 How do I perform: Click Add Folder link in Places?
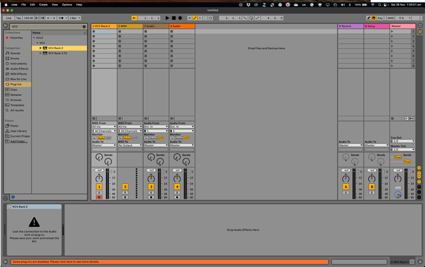[x=18, y=141]
